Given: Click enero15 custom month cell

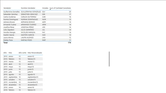Looking at the screenshot, I should click(x=31, y=56).
